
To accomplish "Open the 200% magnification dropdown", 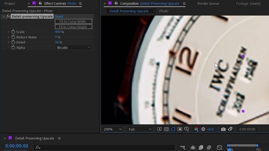I will click(x=113, y=129).
